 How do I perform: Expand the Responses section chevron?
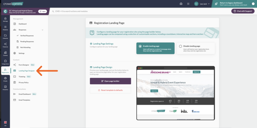[42, 30]
